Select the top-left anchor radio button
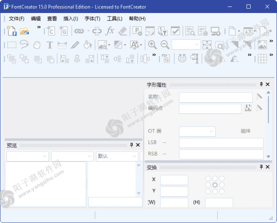Screen dimensions: 277x223 tap(208, 178)
